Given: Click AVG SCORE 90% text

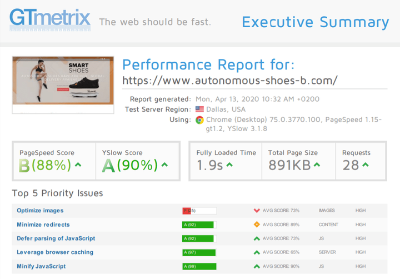Looking at the screenshot, I should 281,266.
